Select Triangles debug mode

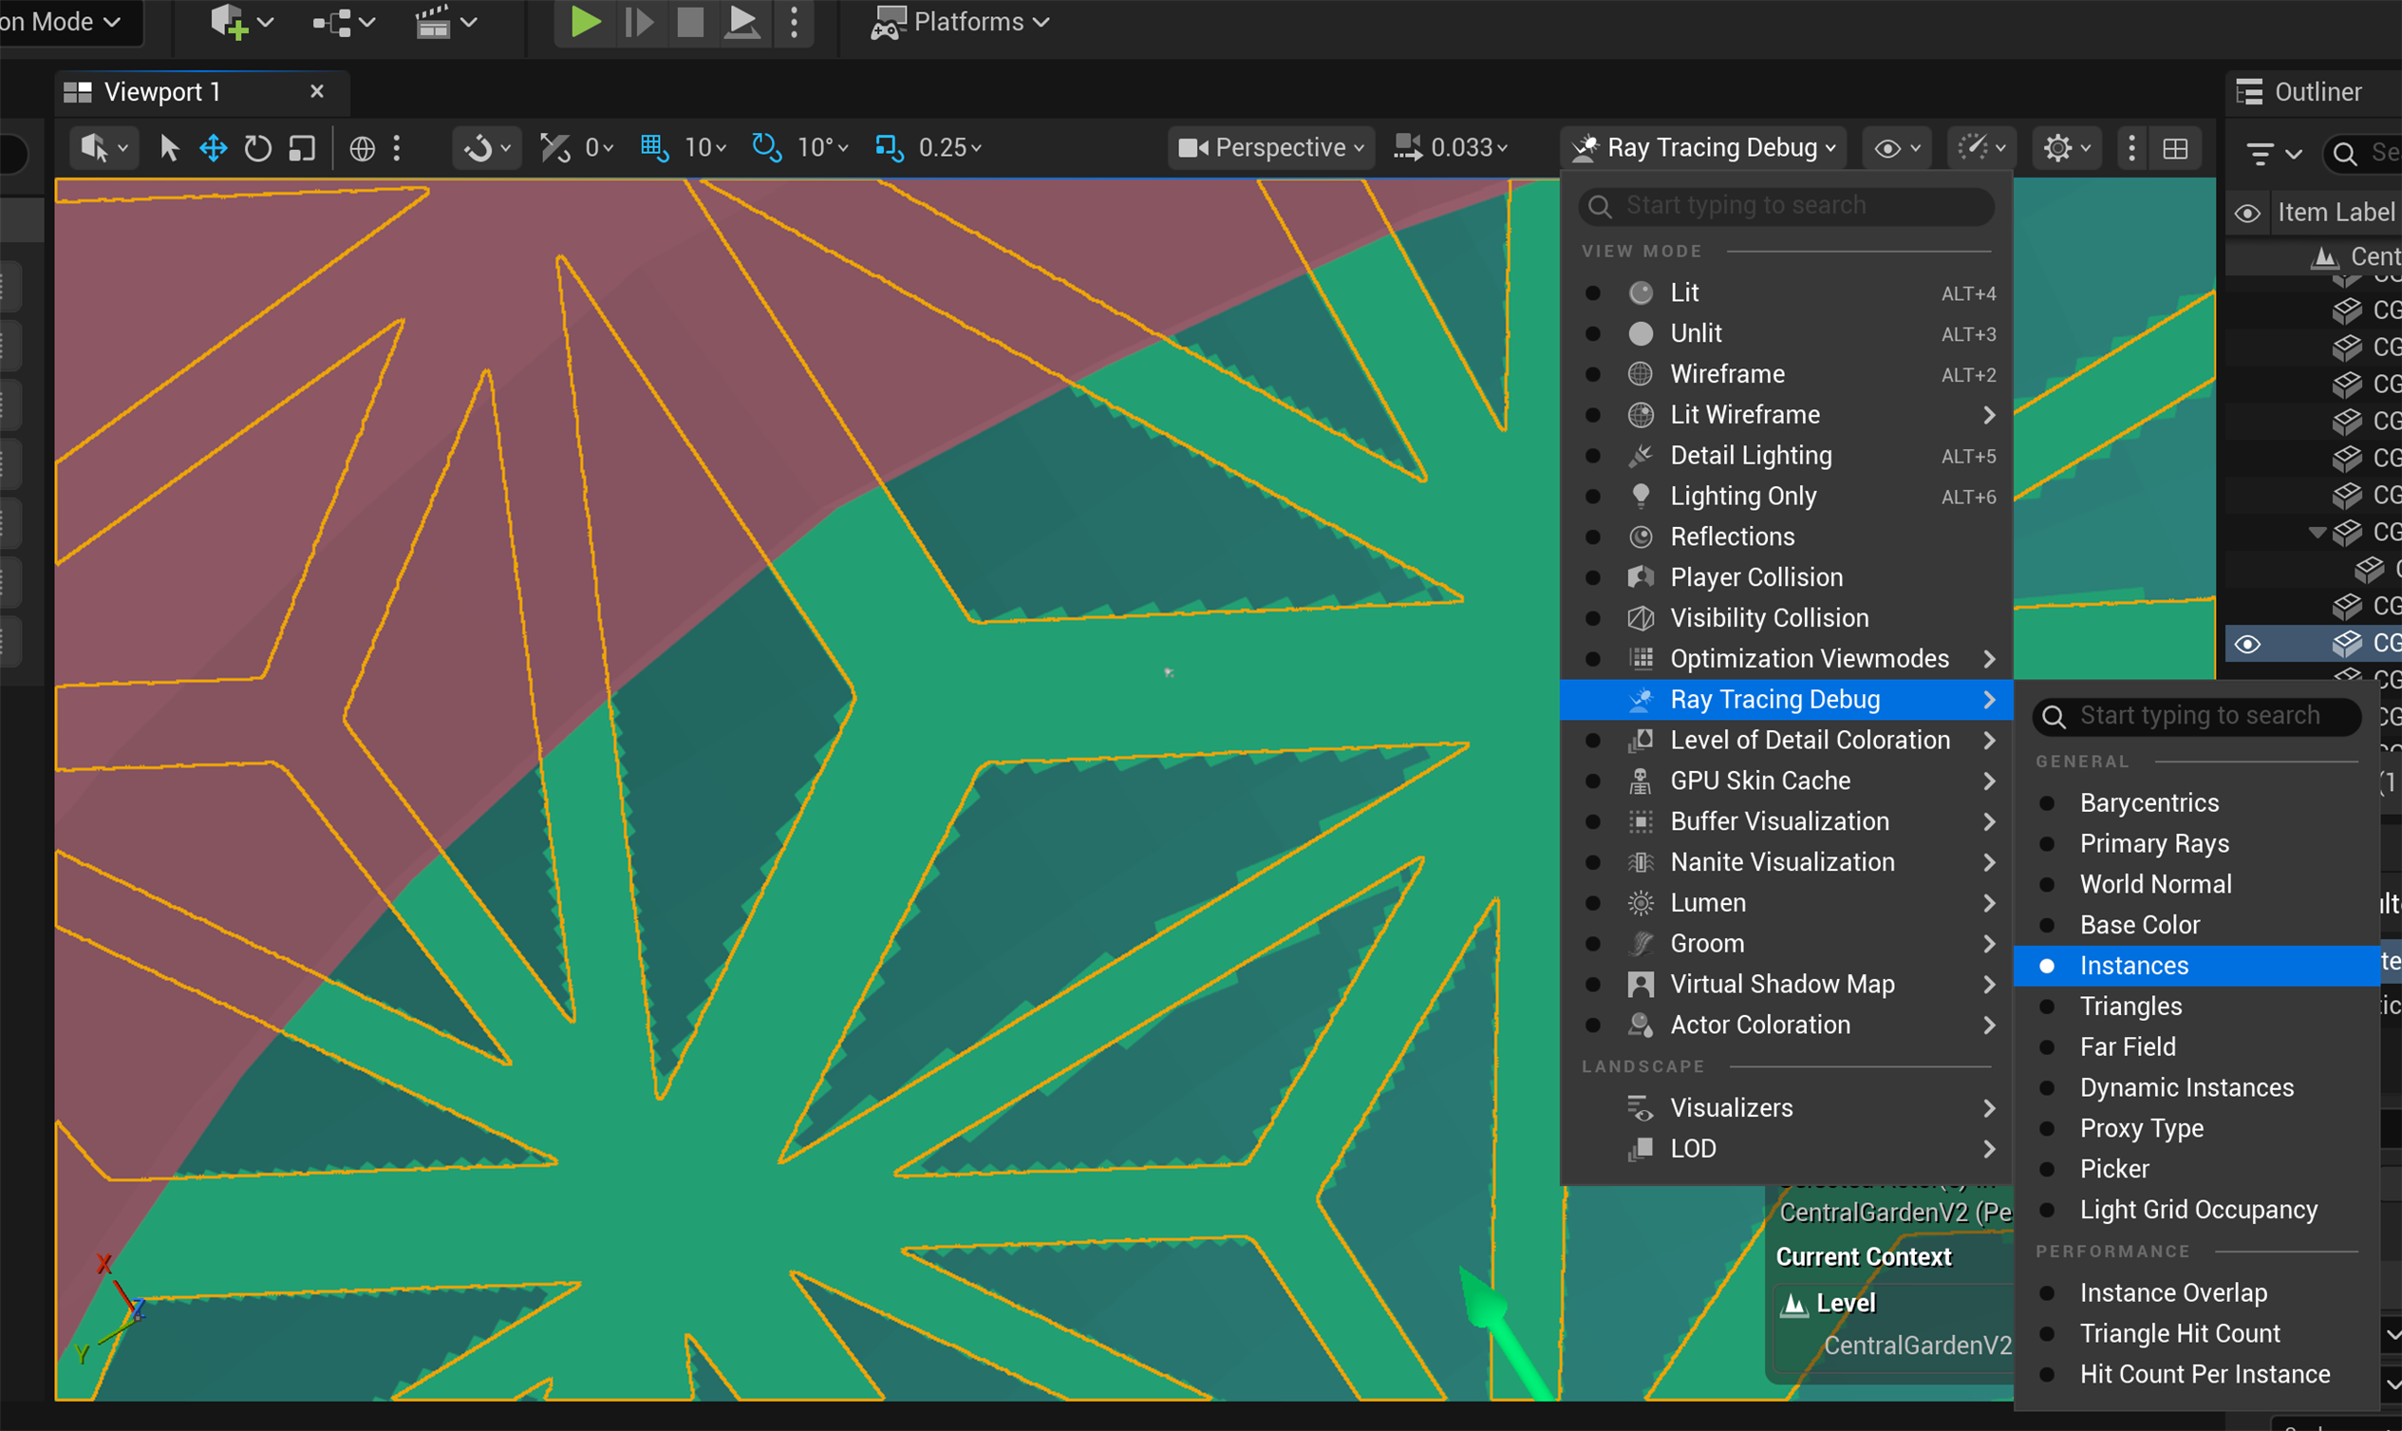[2197, 1006]
